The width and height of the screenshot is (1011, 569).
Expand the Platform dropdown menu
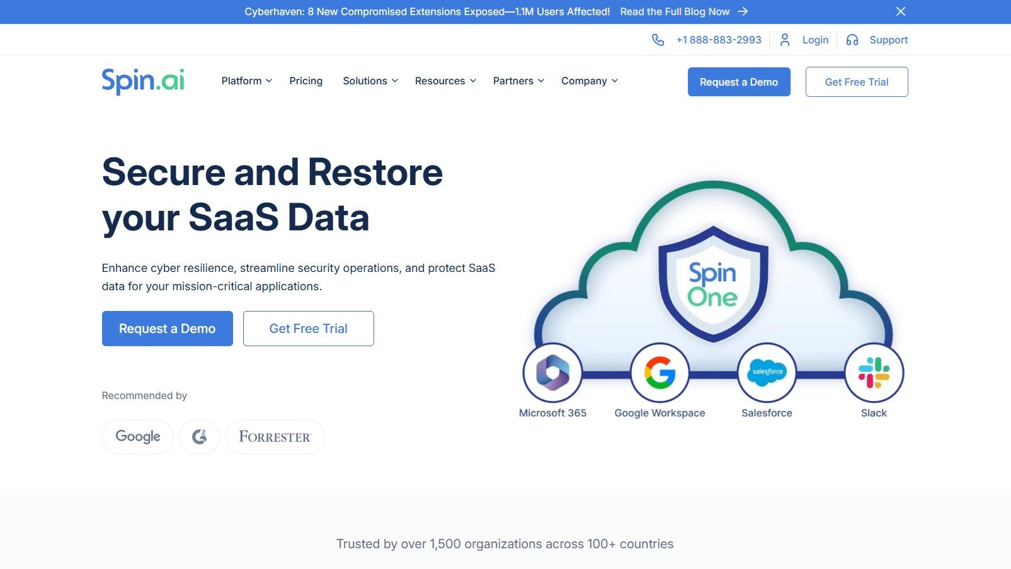click(x=246, y=81)
